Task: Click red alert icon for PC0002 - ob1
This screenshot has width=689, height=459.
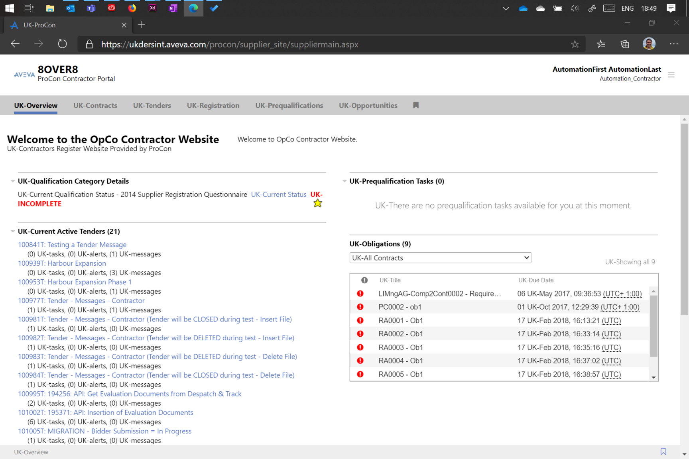Action: point(360,307)
